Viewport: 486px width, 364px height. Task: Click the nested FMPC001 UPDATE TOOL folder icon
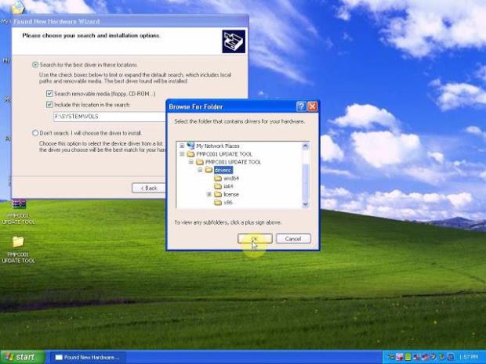[x=200, y=162]
